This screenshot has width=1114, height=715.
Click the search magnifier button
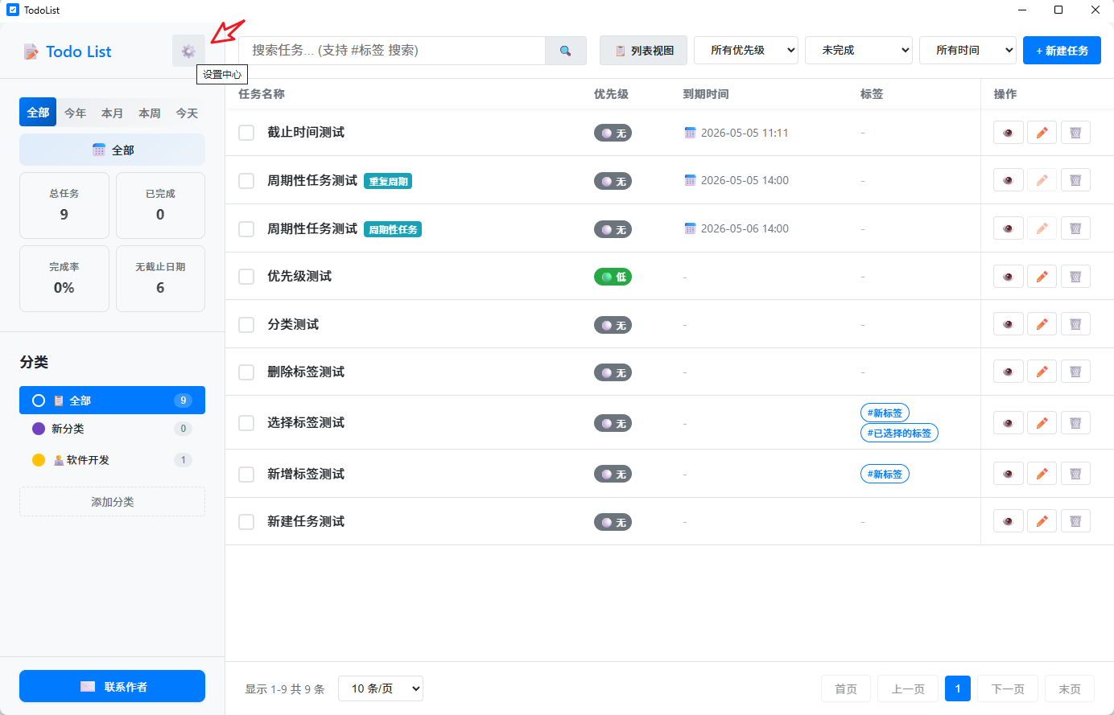(566, 51)
